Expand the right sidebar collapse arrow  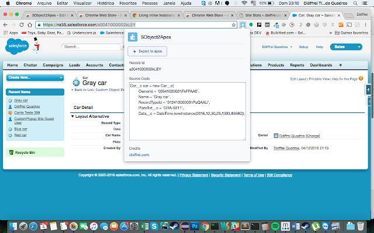(368, 90)
